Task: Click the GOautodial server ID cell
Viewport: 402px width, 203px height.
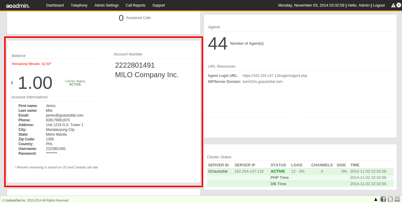Action: (218, 171)
